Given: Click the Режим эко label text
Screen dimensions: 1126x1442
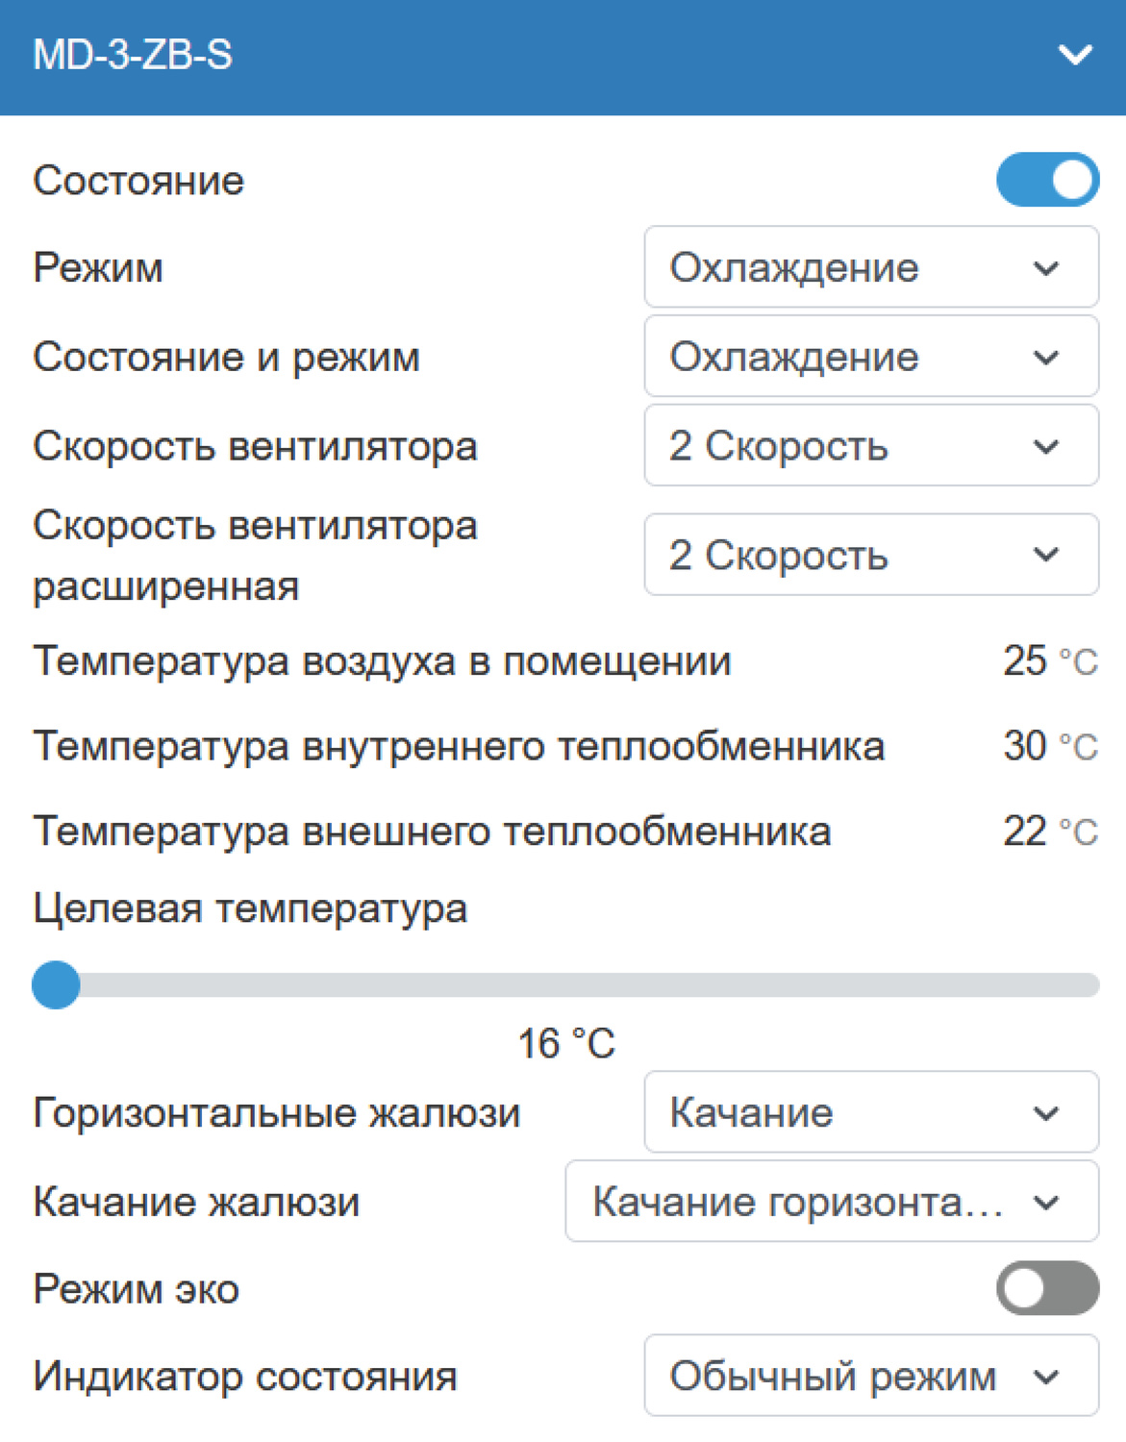Looking at the screenshot, I should click(136, 1289).
